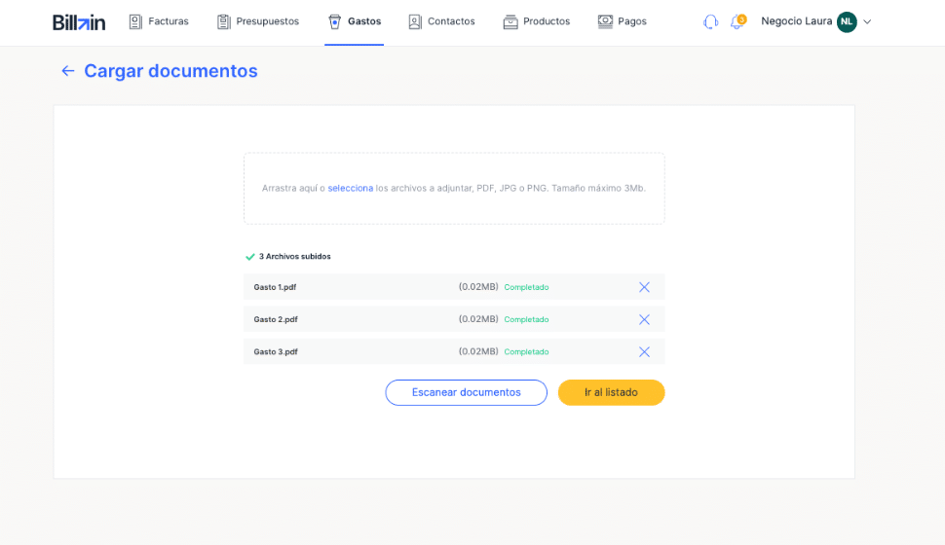
Task: Open the Facturas menu
Action: (159, 21)
